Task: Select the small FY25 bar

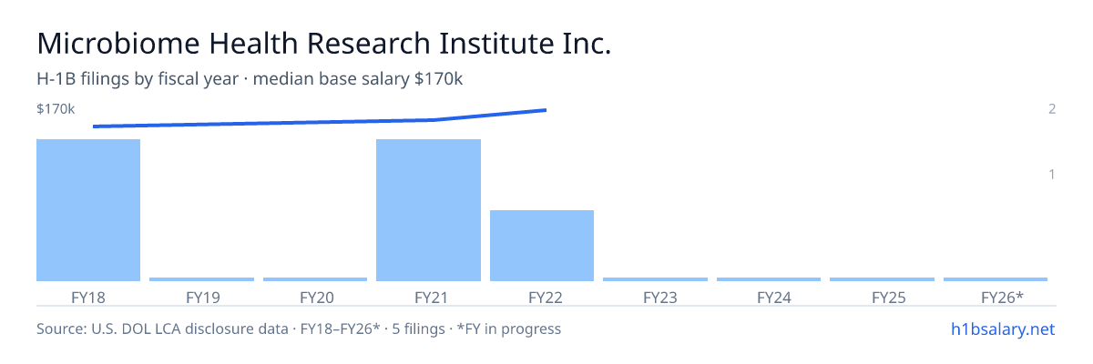Action: [882, 279]
